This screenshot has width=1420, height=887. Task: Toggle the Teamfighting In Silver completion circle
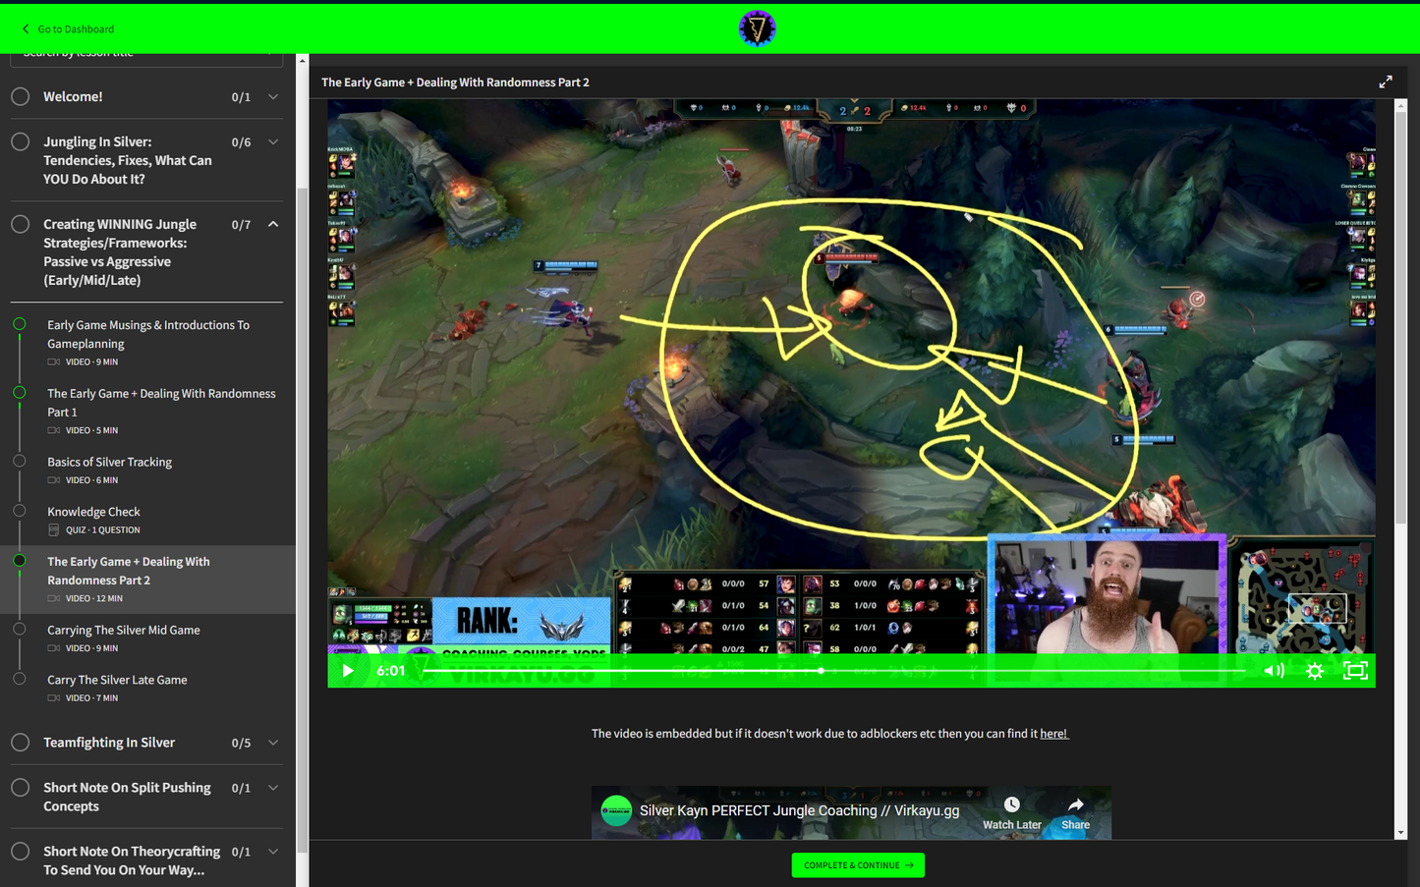click(20, 743)
